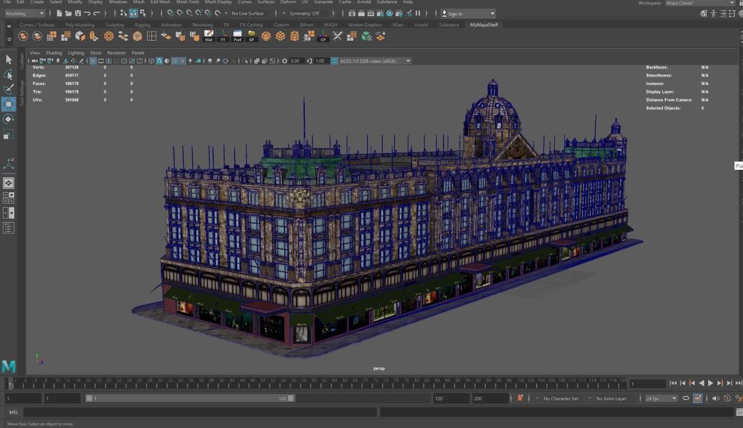The height and width of the screenshot is (428, 743).
Task: Activate the Lasso Select tool
Action: 8,75
